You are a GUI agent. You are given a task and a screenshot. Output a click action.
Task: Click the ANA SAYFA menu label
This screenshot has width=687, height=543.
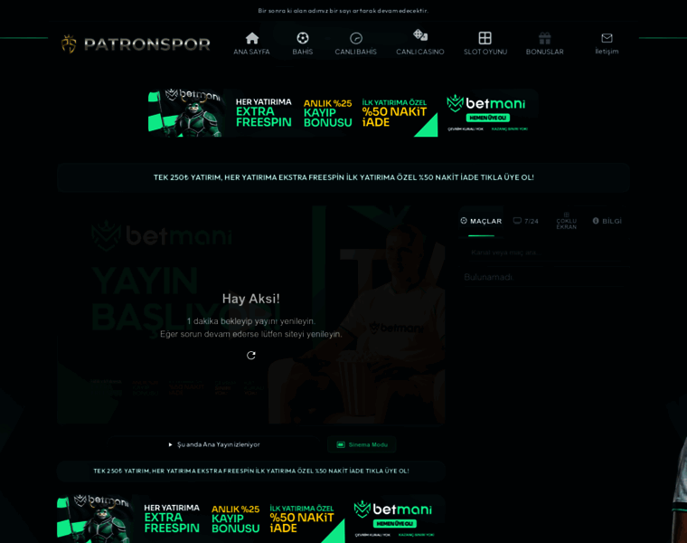point(251,52)
